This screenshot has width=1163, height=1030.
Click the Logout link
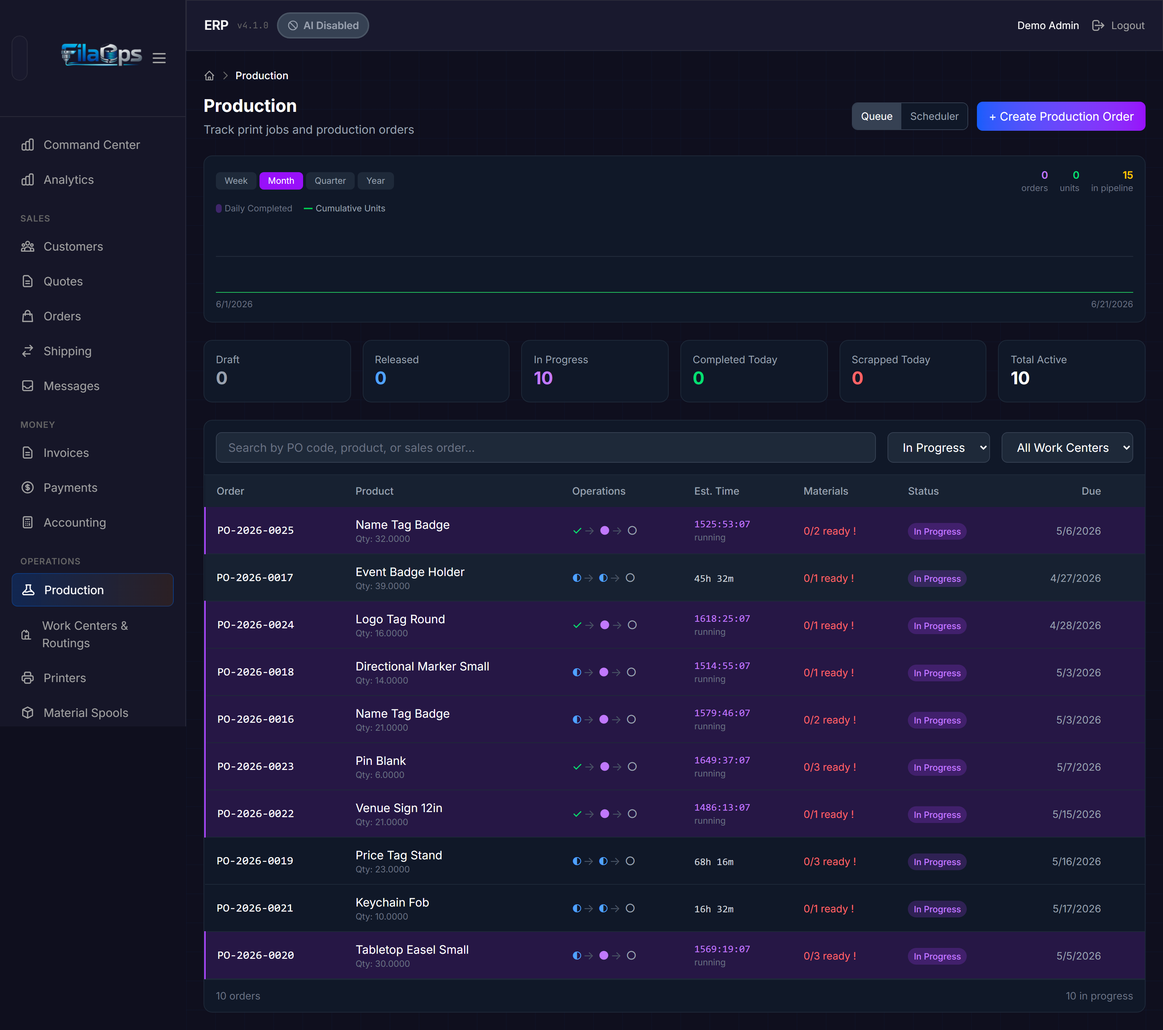coord(1127,25)
